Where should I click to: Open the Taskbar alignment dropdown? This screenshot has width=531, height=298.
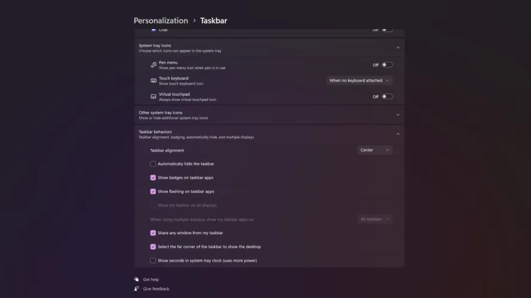pyautogui.click(x=375, y=150)
